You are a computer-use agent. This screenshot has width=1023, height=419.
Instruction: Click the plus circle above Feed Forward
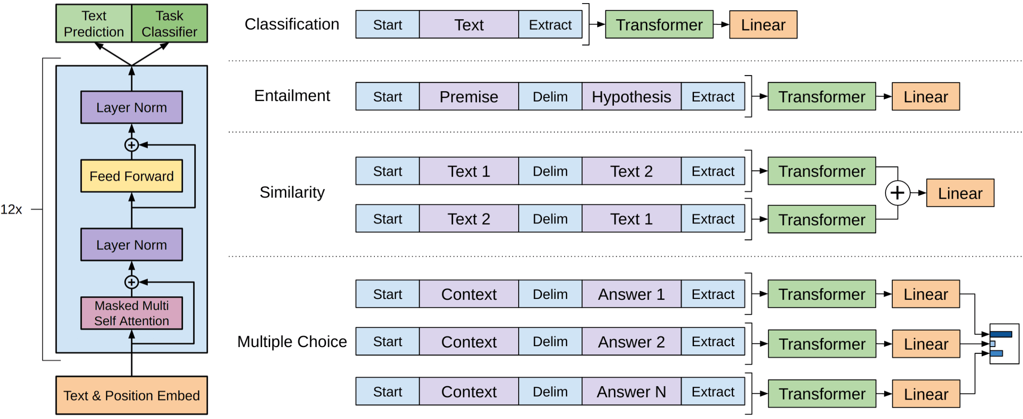click(x=132, y=145)
